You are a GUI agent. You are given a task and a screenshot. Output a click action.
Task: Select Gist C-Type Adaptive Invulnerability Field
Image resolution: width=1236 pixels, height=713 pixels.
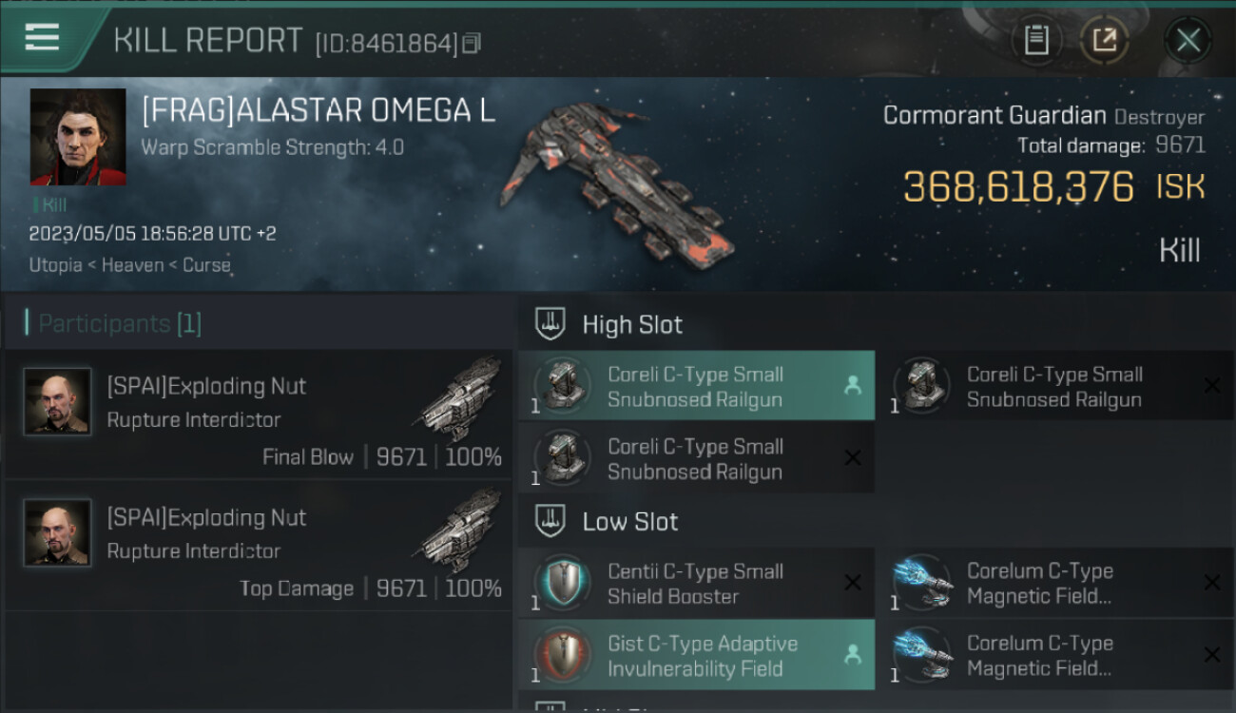(696, 655)
